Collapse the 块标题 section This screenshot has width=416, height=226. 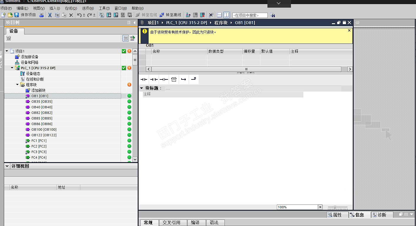pyautogui.click(x=142, y=88)
